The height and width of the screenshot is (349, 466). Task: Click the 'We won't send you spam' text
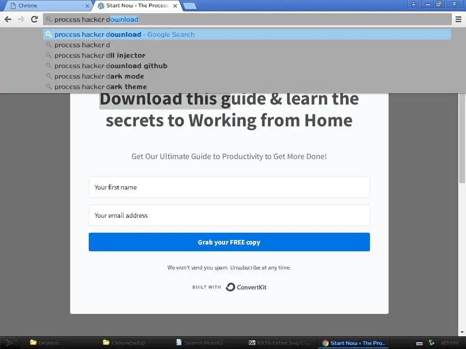(229, 267)
